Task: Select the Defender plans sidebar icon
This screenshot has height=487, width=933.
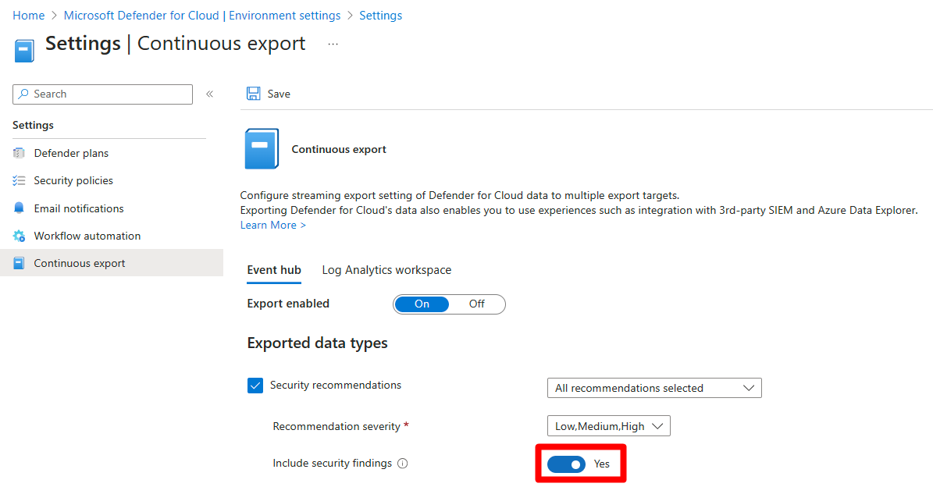Action: pyautogui.click(x=19, y=153)
